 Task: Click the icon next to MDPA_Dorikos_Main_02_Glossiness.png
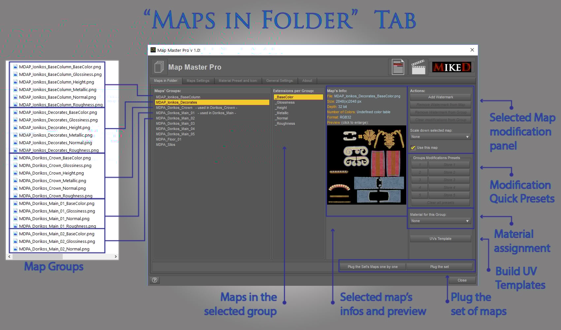tap(15, 241)
